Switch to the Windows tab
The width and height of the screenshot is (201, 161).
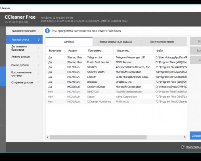pyautogui.click(x=69, y=42)
